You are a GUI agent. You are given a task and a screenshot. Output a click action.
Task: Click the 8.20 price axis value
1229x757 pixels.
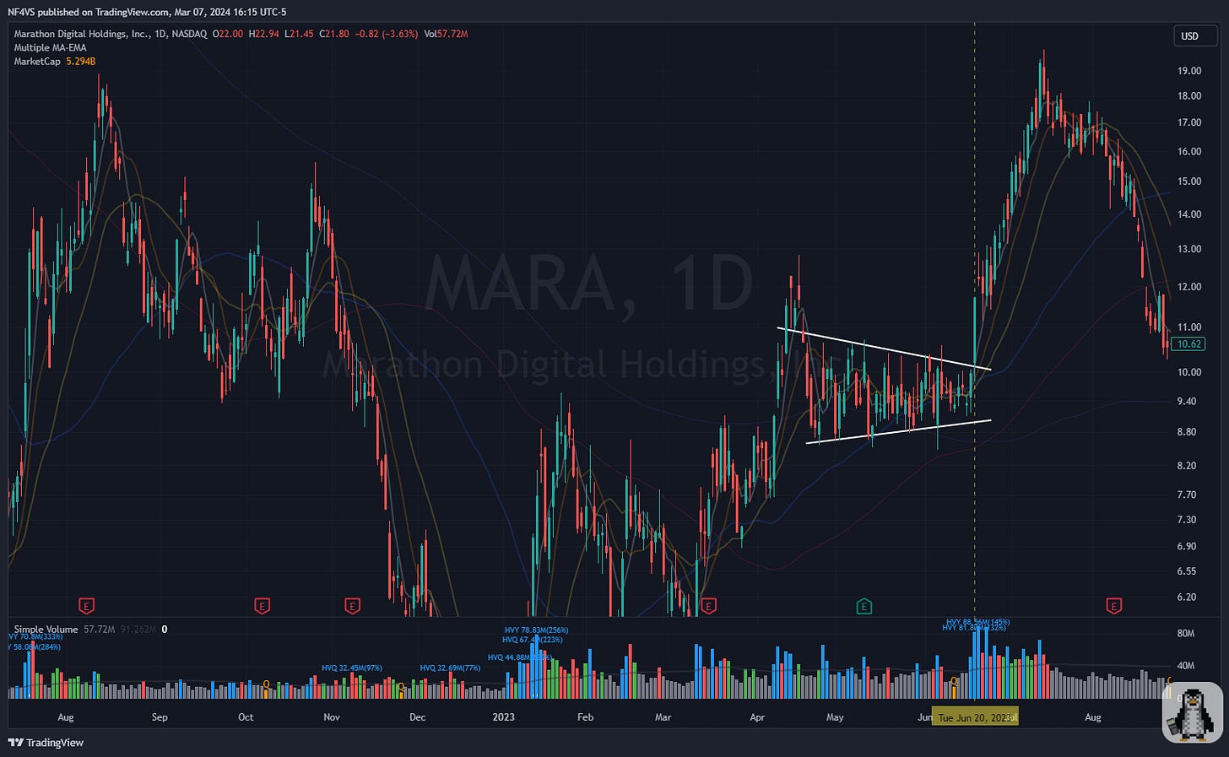[1186, 466]
